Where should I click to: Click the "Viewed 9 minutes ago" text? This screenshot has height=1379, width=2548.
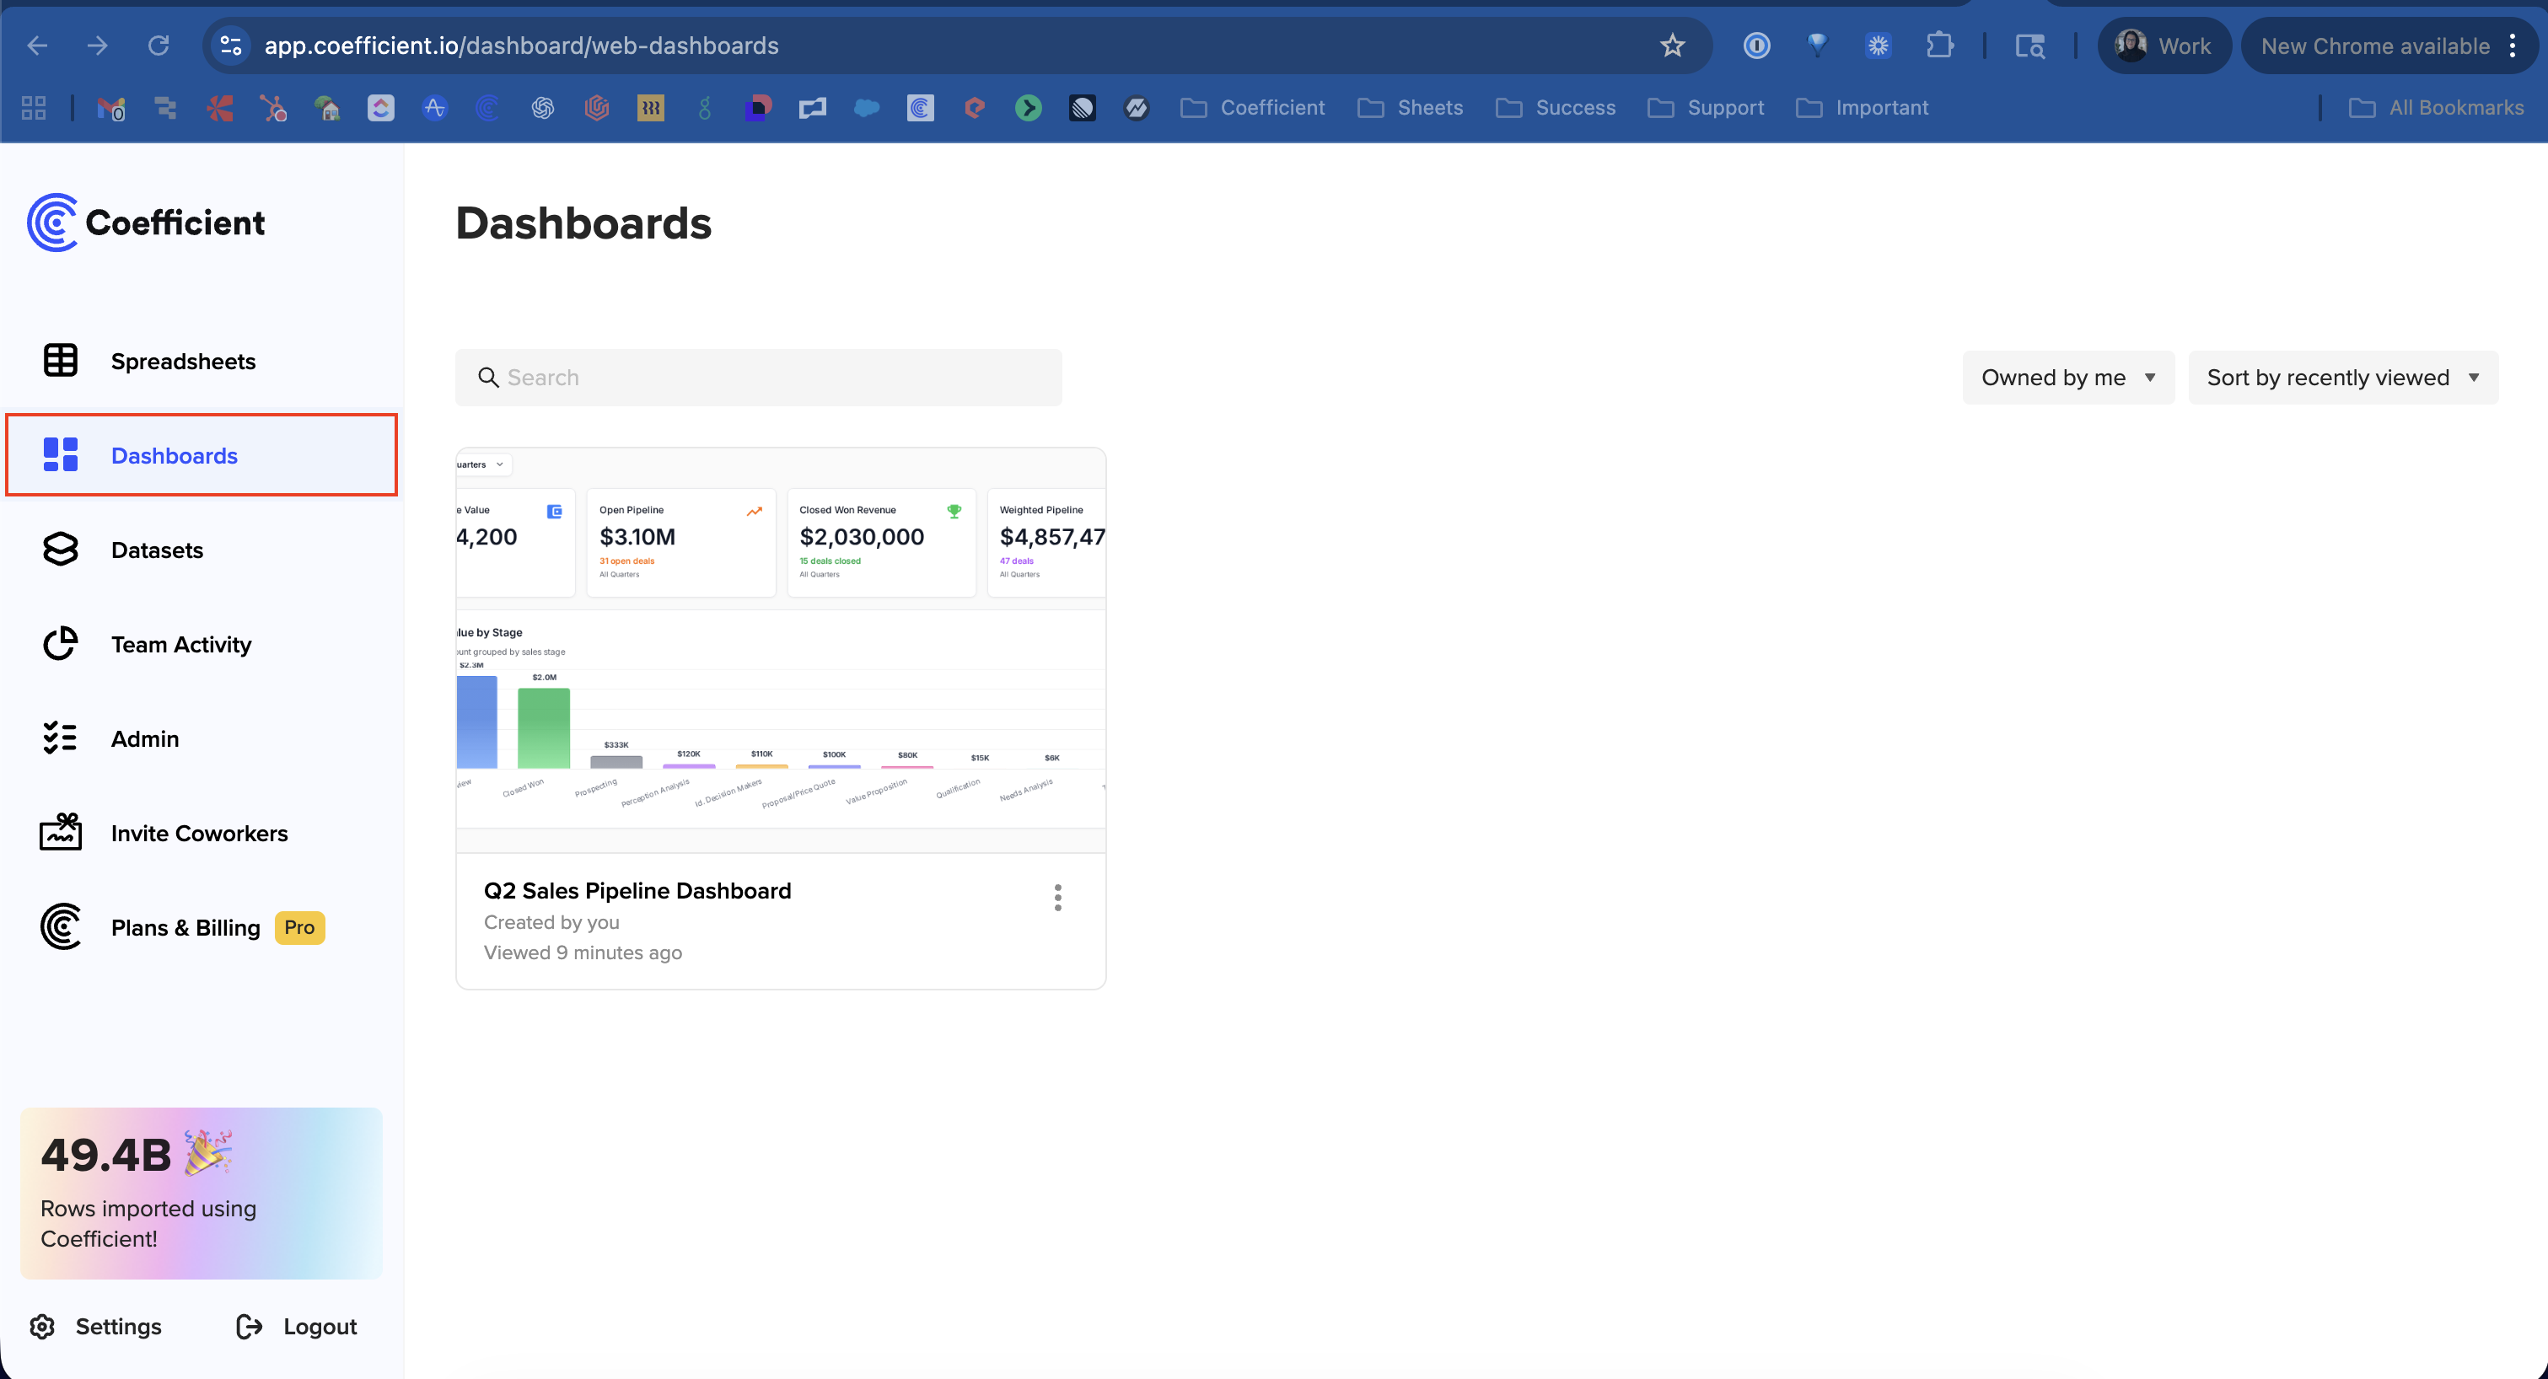pos(583,952)
